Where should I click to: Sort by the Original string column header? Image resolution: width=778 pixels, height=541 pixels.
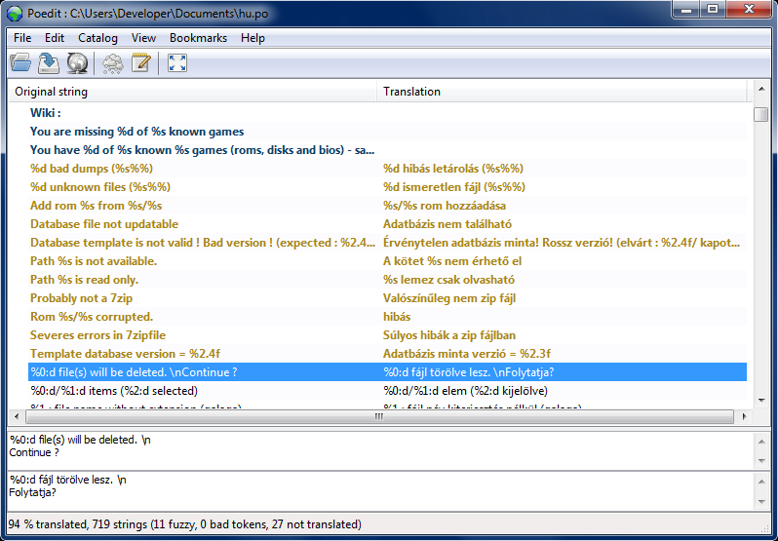193,92
